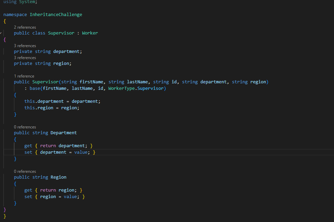Click the this keyword on the this.region line

[29, 108]
